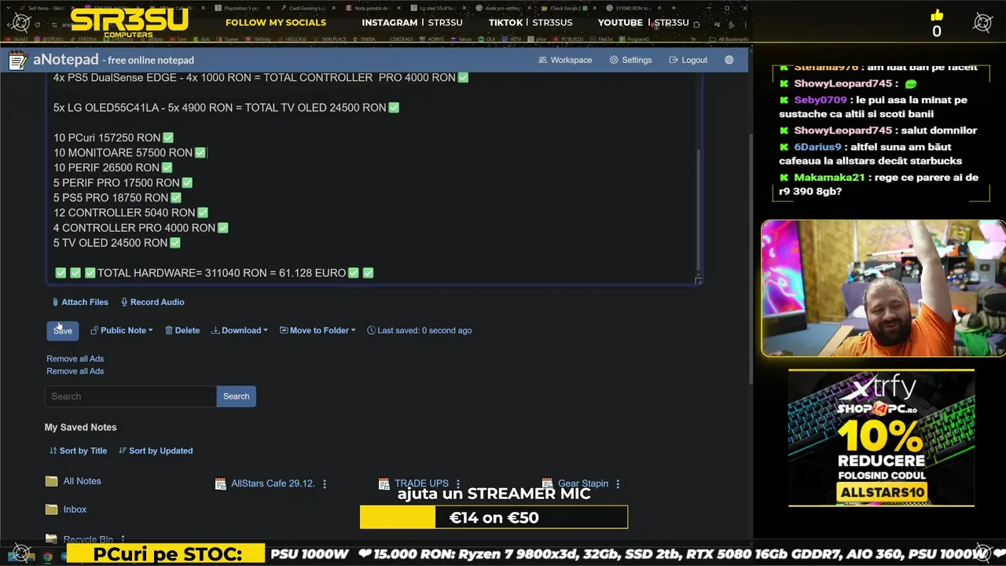Open the TRADE UPS note

pos(413,483)
